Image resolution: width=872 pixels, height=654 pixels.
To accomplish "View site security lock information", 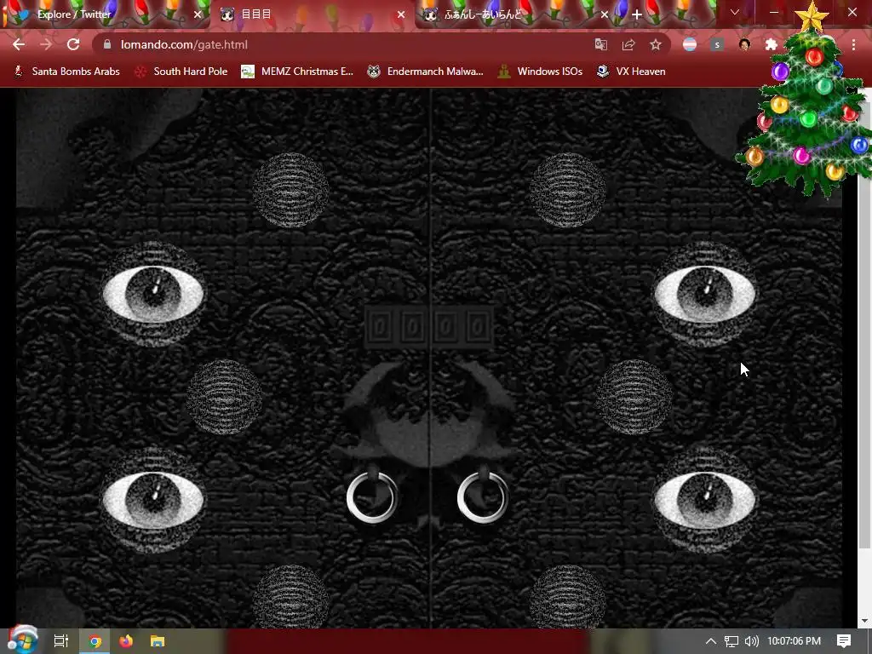I will (107, 44).
